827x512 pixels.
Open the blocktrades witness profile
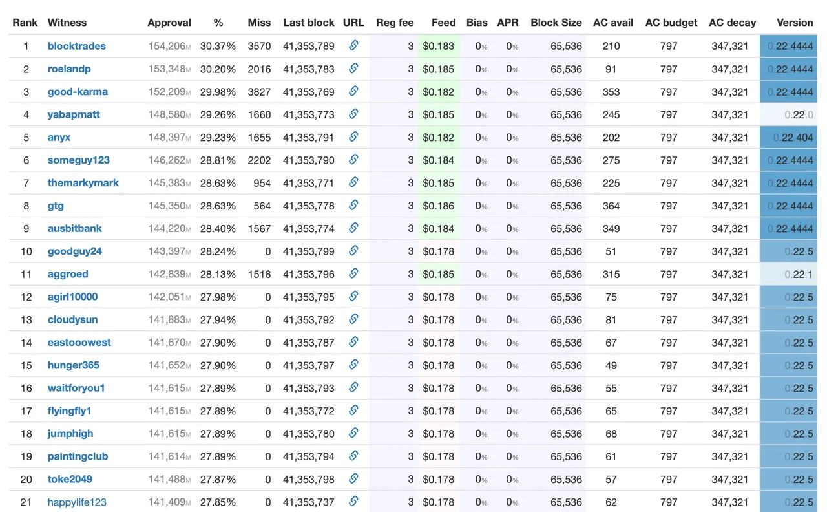tap(77, 46)
